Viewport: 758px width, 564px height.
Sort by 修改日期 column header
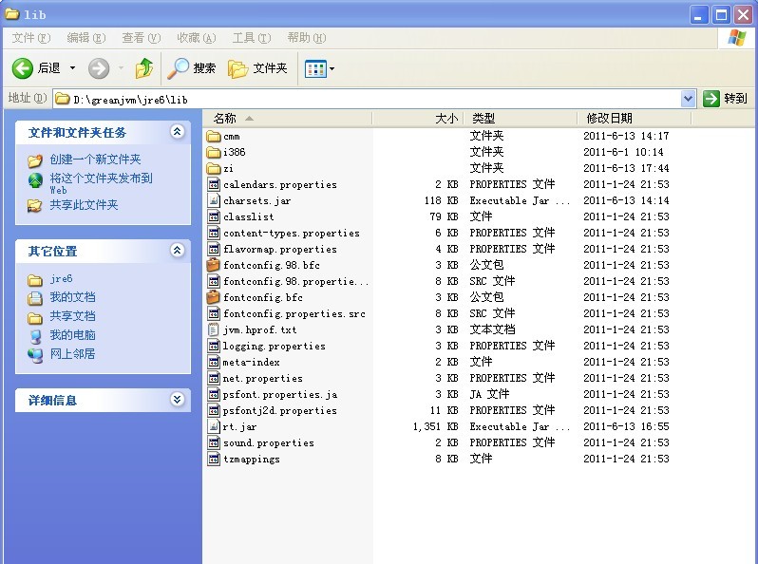[x=609, y=119]
